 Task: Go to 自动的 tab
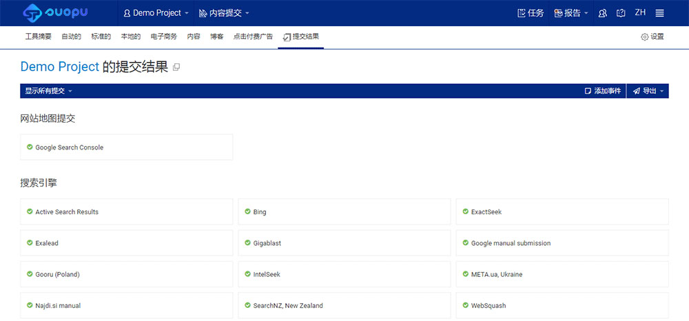coord(71,37)
